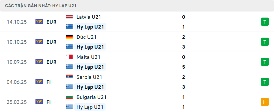Click Greece flag in the Bulgaria match

click(69, 107)
